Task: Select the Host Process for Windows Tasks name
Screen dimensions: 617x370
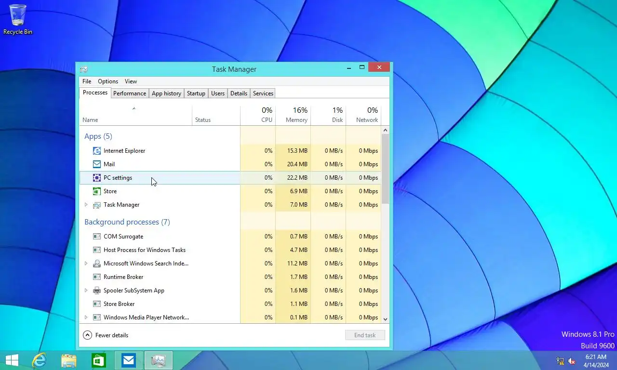Action: point(145,250)
